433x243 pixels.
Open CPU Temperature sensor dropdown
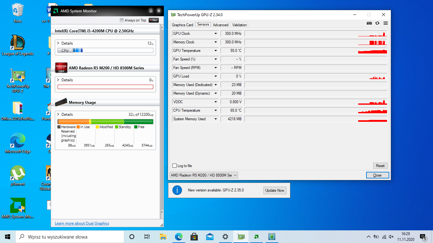(216, 110)
